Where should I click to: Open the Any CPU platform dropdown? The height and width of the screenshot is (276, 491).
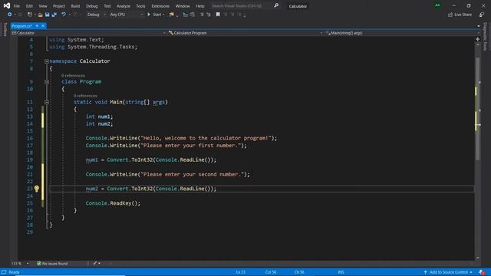click(126, 15)
